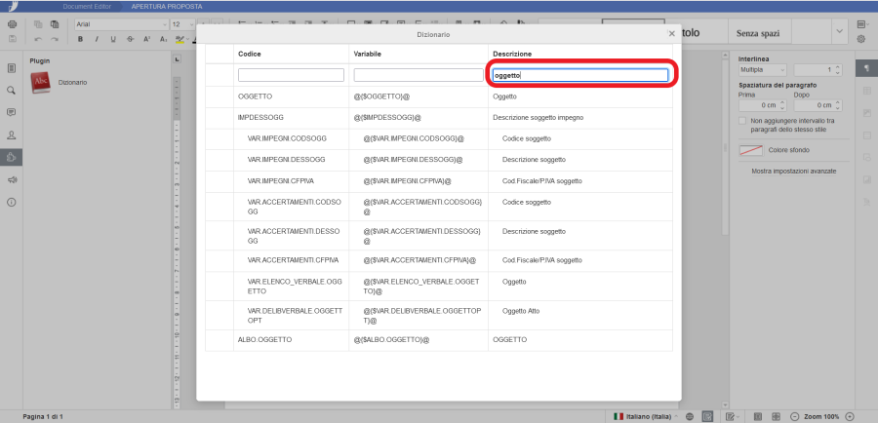Viewport: 878px width, 423px height.
Task: Toggle 'Non aggiungere intervallo' checkbox
Action: [x=743, y=121]
